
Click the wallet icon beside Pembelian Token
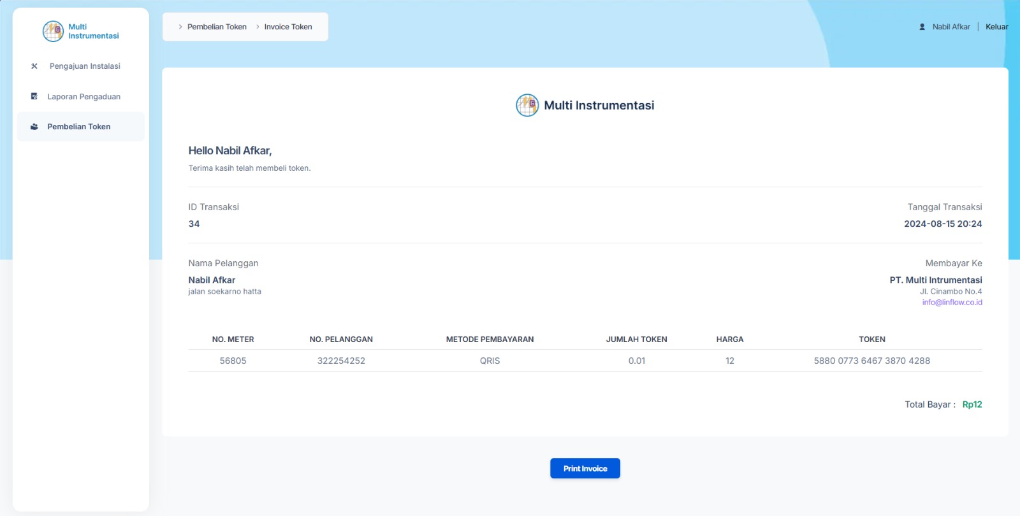(34, 127)
